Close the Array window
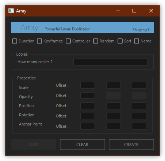 (151, 11)
